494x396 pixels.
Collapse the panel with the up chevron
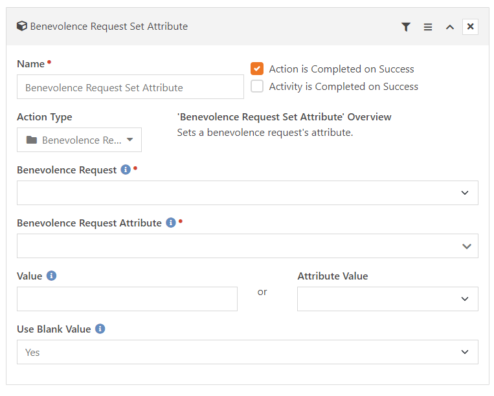coord(450,27)
